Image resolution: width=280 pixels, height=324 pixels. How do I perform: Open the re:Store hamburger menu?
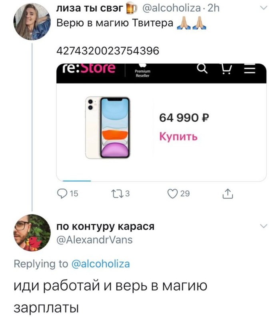click(250, 69)
